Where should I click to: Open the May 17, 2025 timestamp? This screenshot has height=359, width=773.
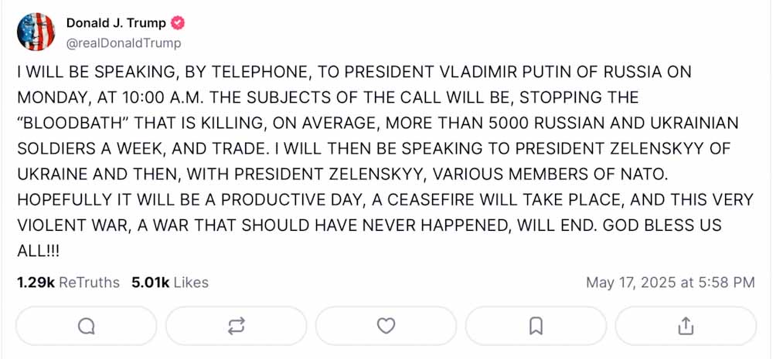pyautogui.click(x=670, y=283)
